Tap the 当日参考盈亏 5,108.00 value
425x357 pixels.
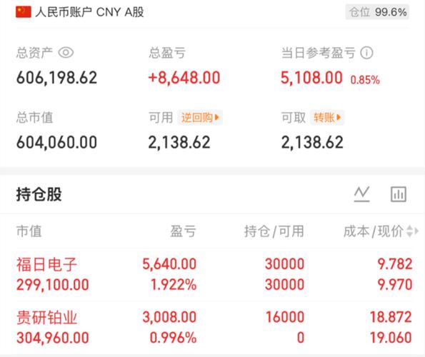pyautogui.click(x=311, y=78)
